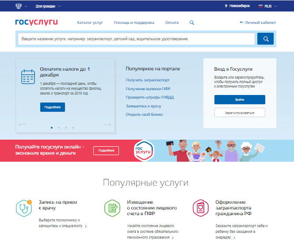Click the Russian flag icon

(260, 6)
